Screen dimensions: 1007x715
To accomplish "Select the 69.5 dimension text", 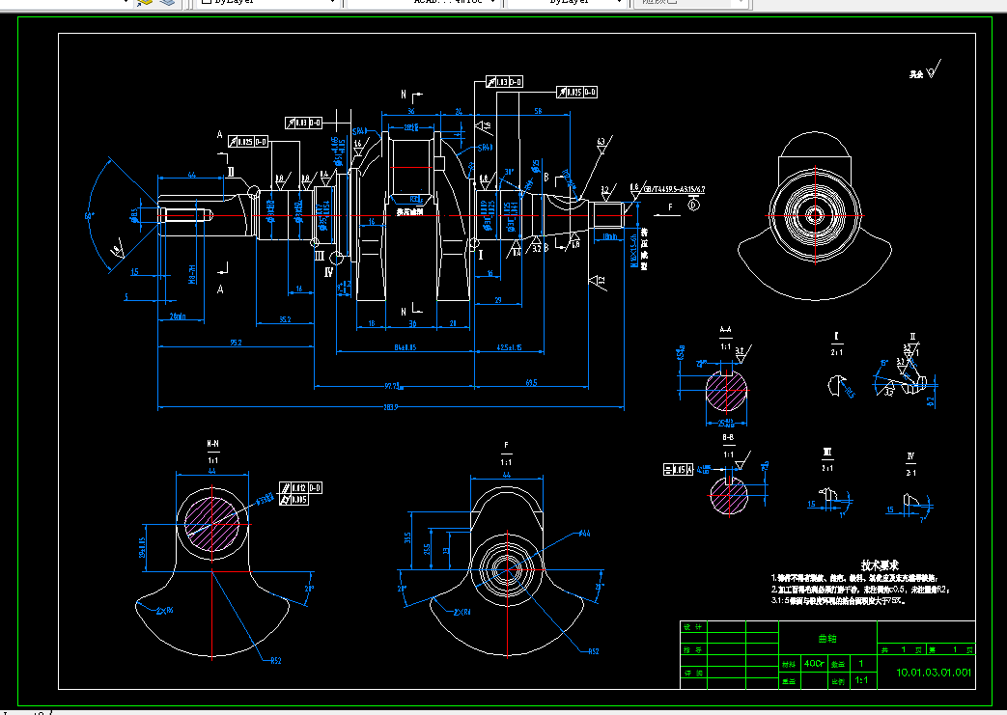I will pos(531,382).
